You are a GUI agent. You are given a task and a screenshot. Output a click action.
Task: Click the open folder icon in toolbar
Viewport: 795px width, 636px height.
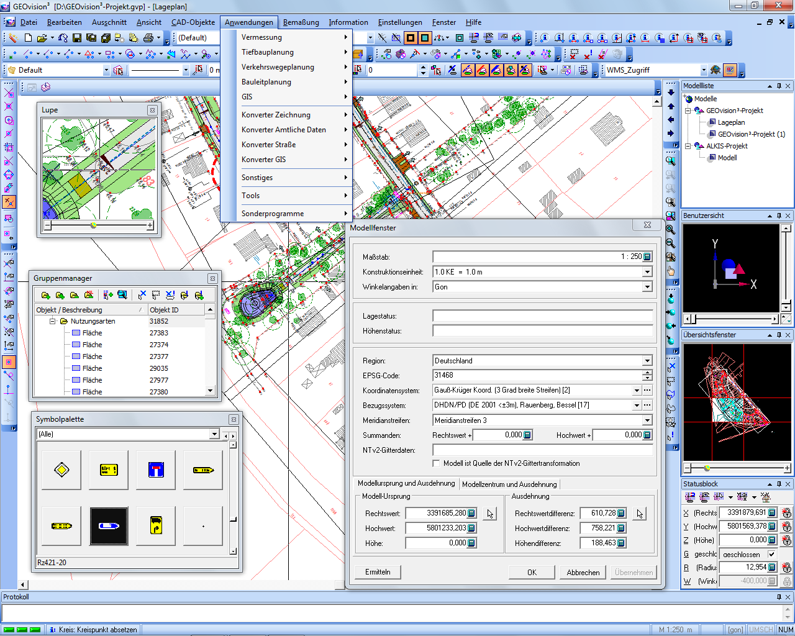[42, 38]
